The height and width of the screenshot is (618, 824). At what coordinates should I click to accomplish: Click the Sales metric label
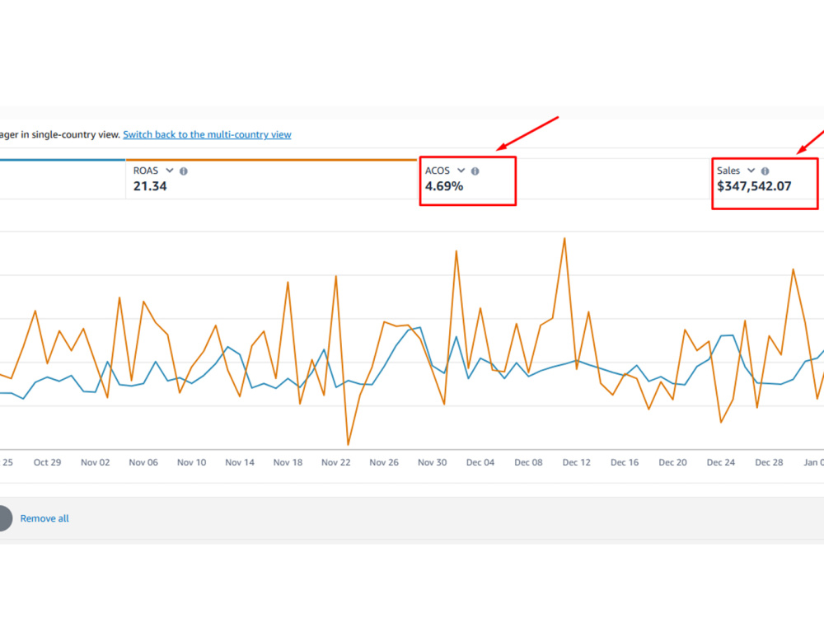pos(728,171)
